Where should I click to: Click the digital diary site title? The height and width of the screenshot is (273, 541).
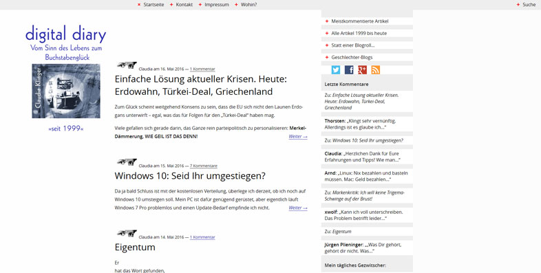pyautogui.click(x=65, y=34)
